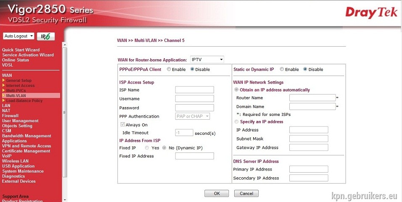The width and height of the screenshot is (402, 202).
Task: Enable the PPPoE/PPPoA Client
Action: (169, 69)
